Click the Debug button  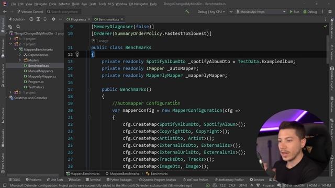(310, 11)
